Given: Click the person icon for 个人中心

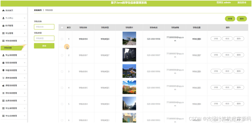Looking at the screenshot, I should (3, 18).
